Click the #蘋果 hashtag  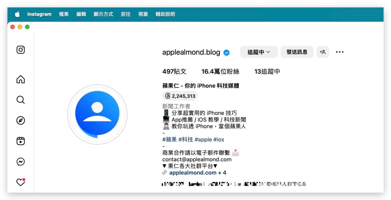click(x=169, y=140)
